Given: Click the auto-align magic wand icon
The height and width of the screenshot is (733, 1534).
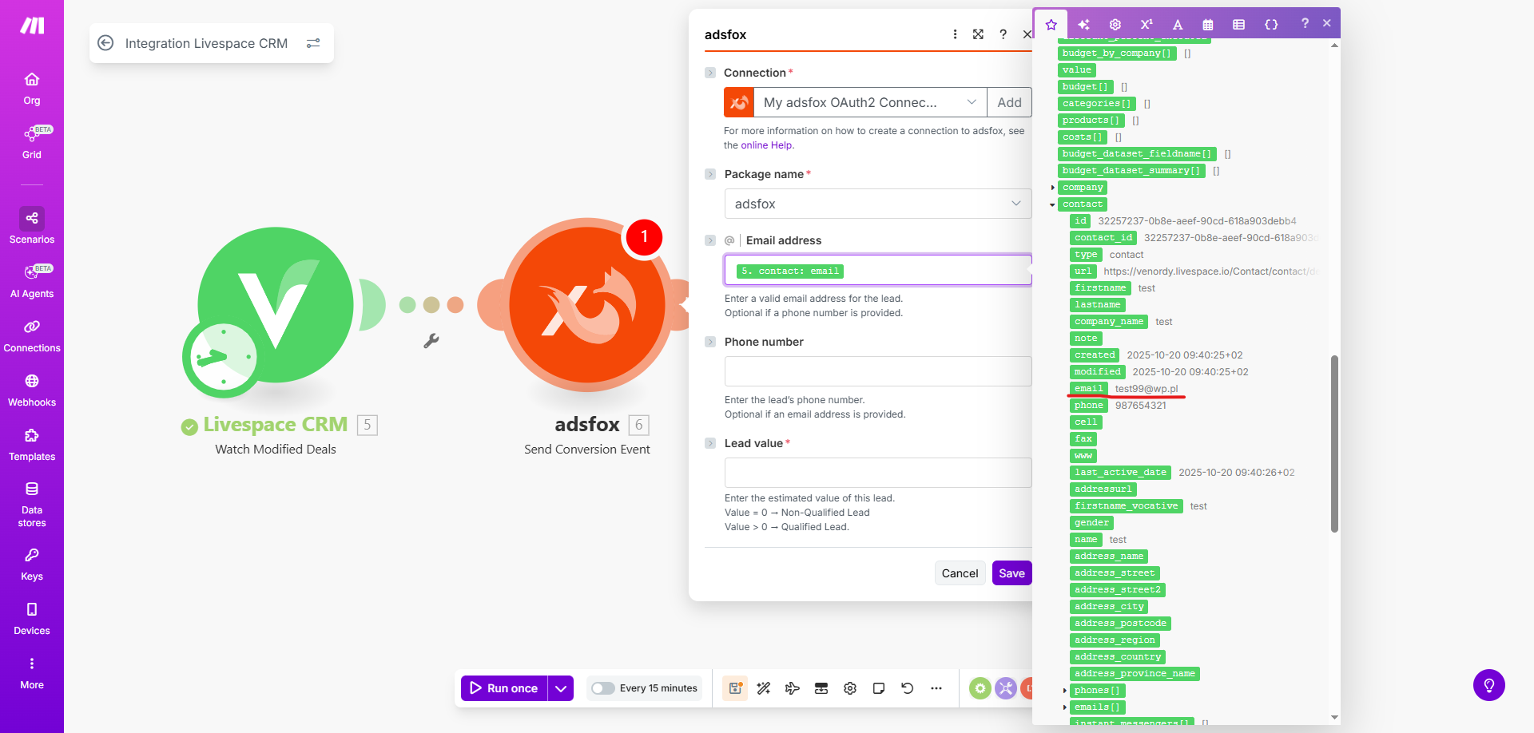Looking at the screenshot, I should [764, 688].
